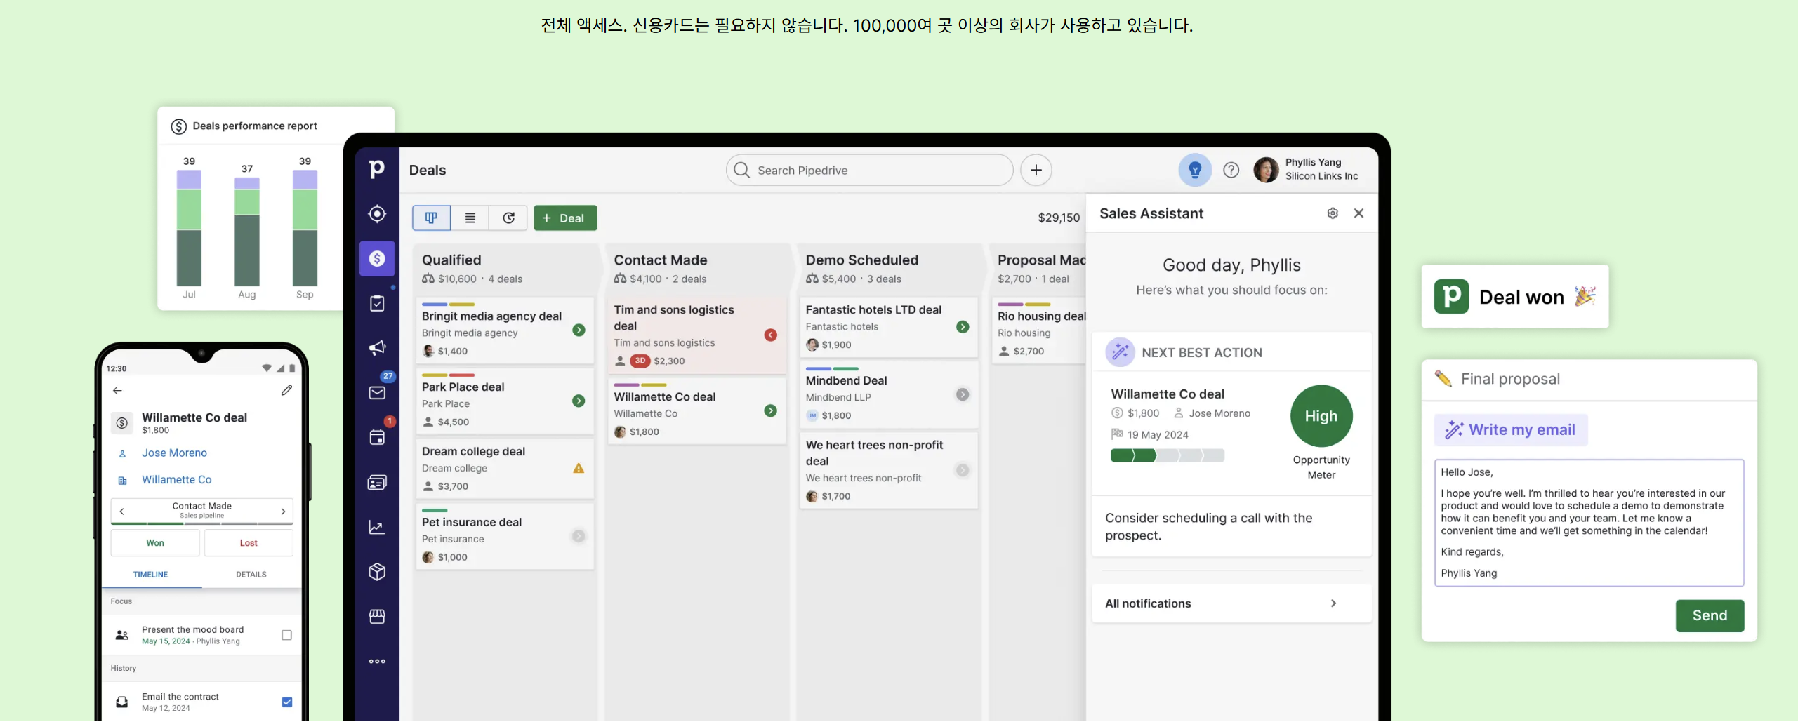This screenshot has width=1798, height=722.
Task: Click Bringit media agency deal activity arrow
Action: click(x=579, y=330)
